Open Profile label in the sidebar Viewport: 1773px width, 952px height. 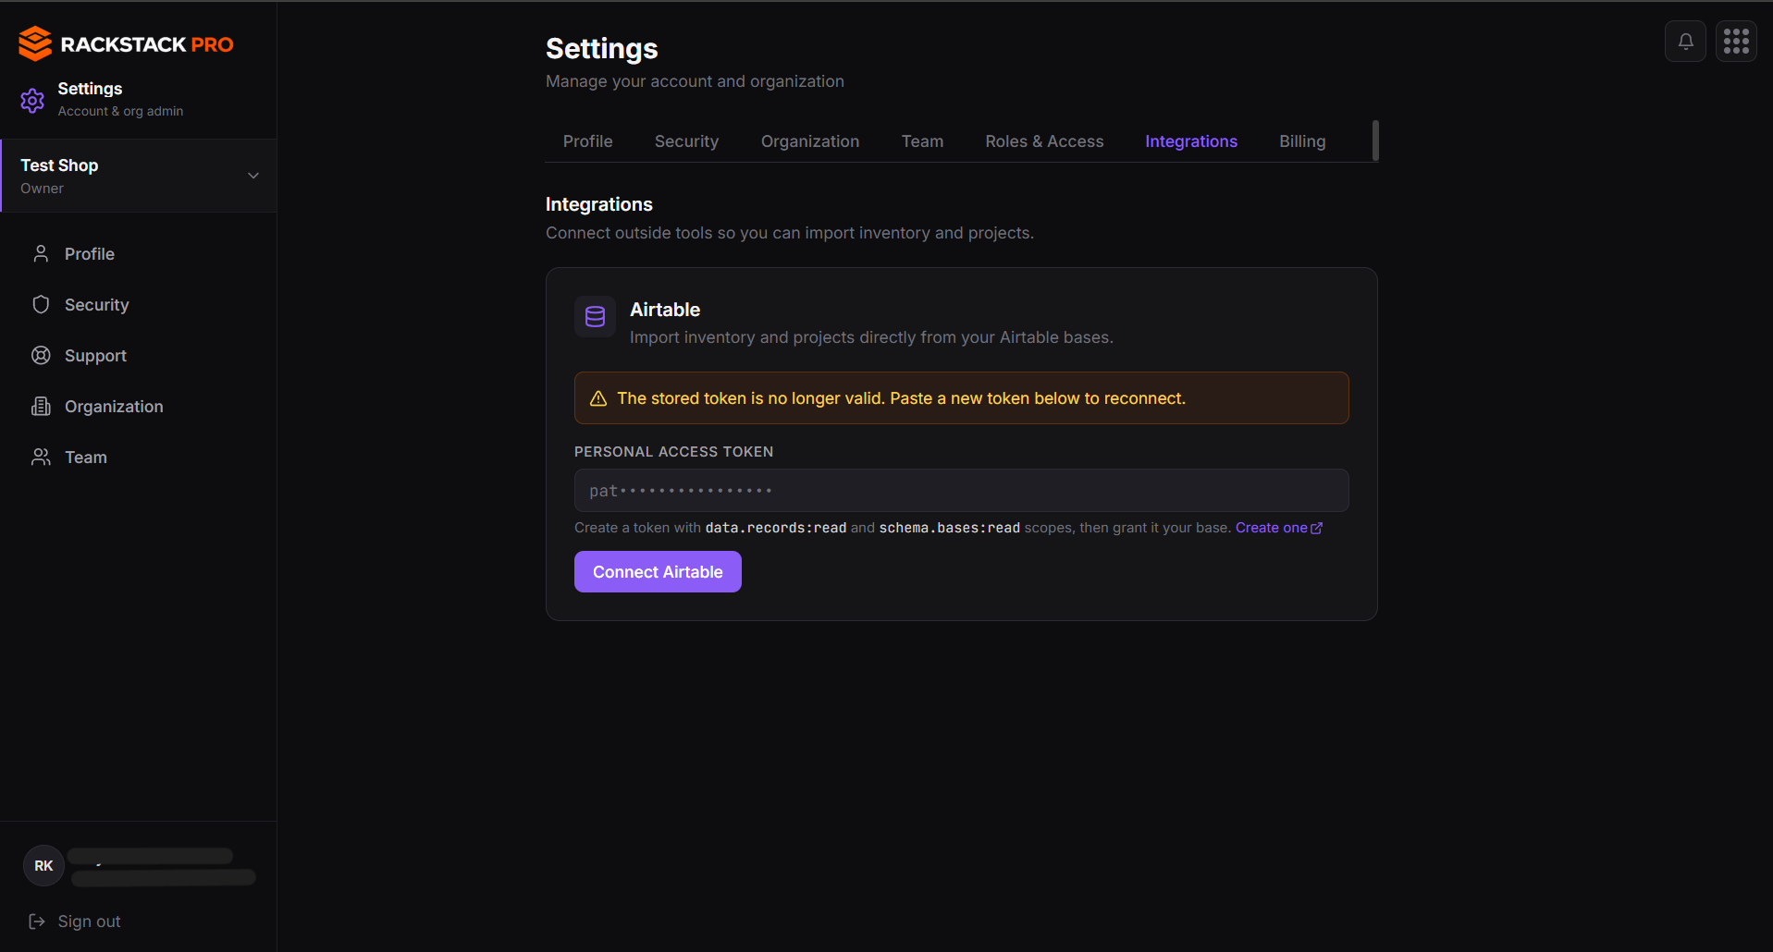90,253
